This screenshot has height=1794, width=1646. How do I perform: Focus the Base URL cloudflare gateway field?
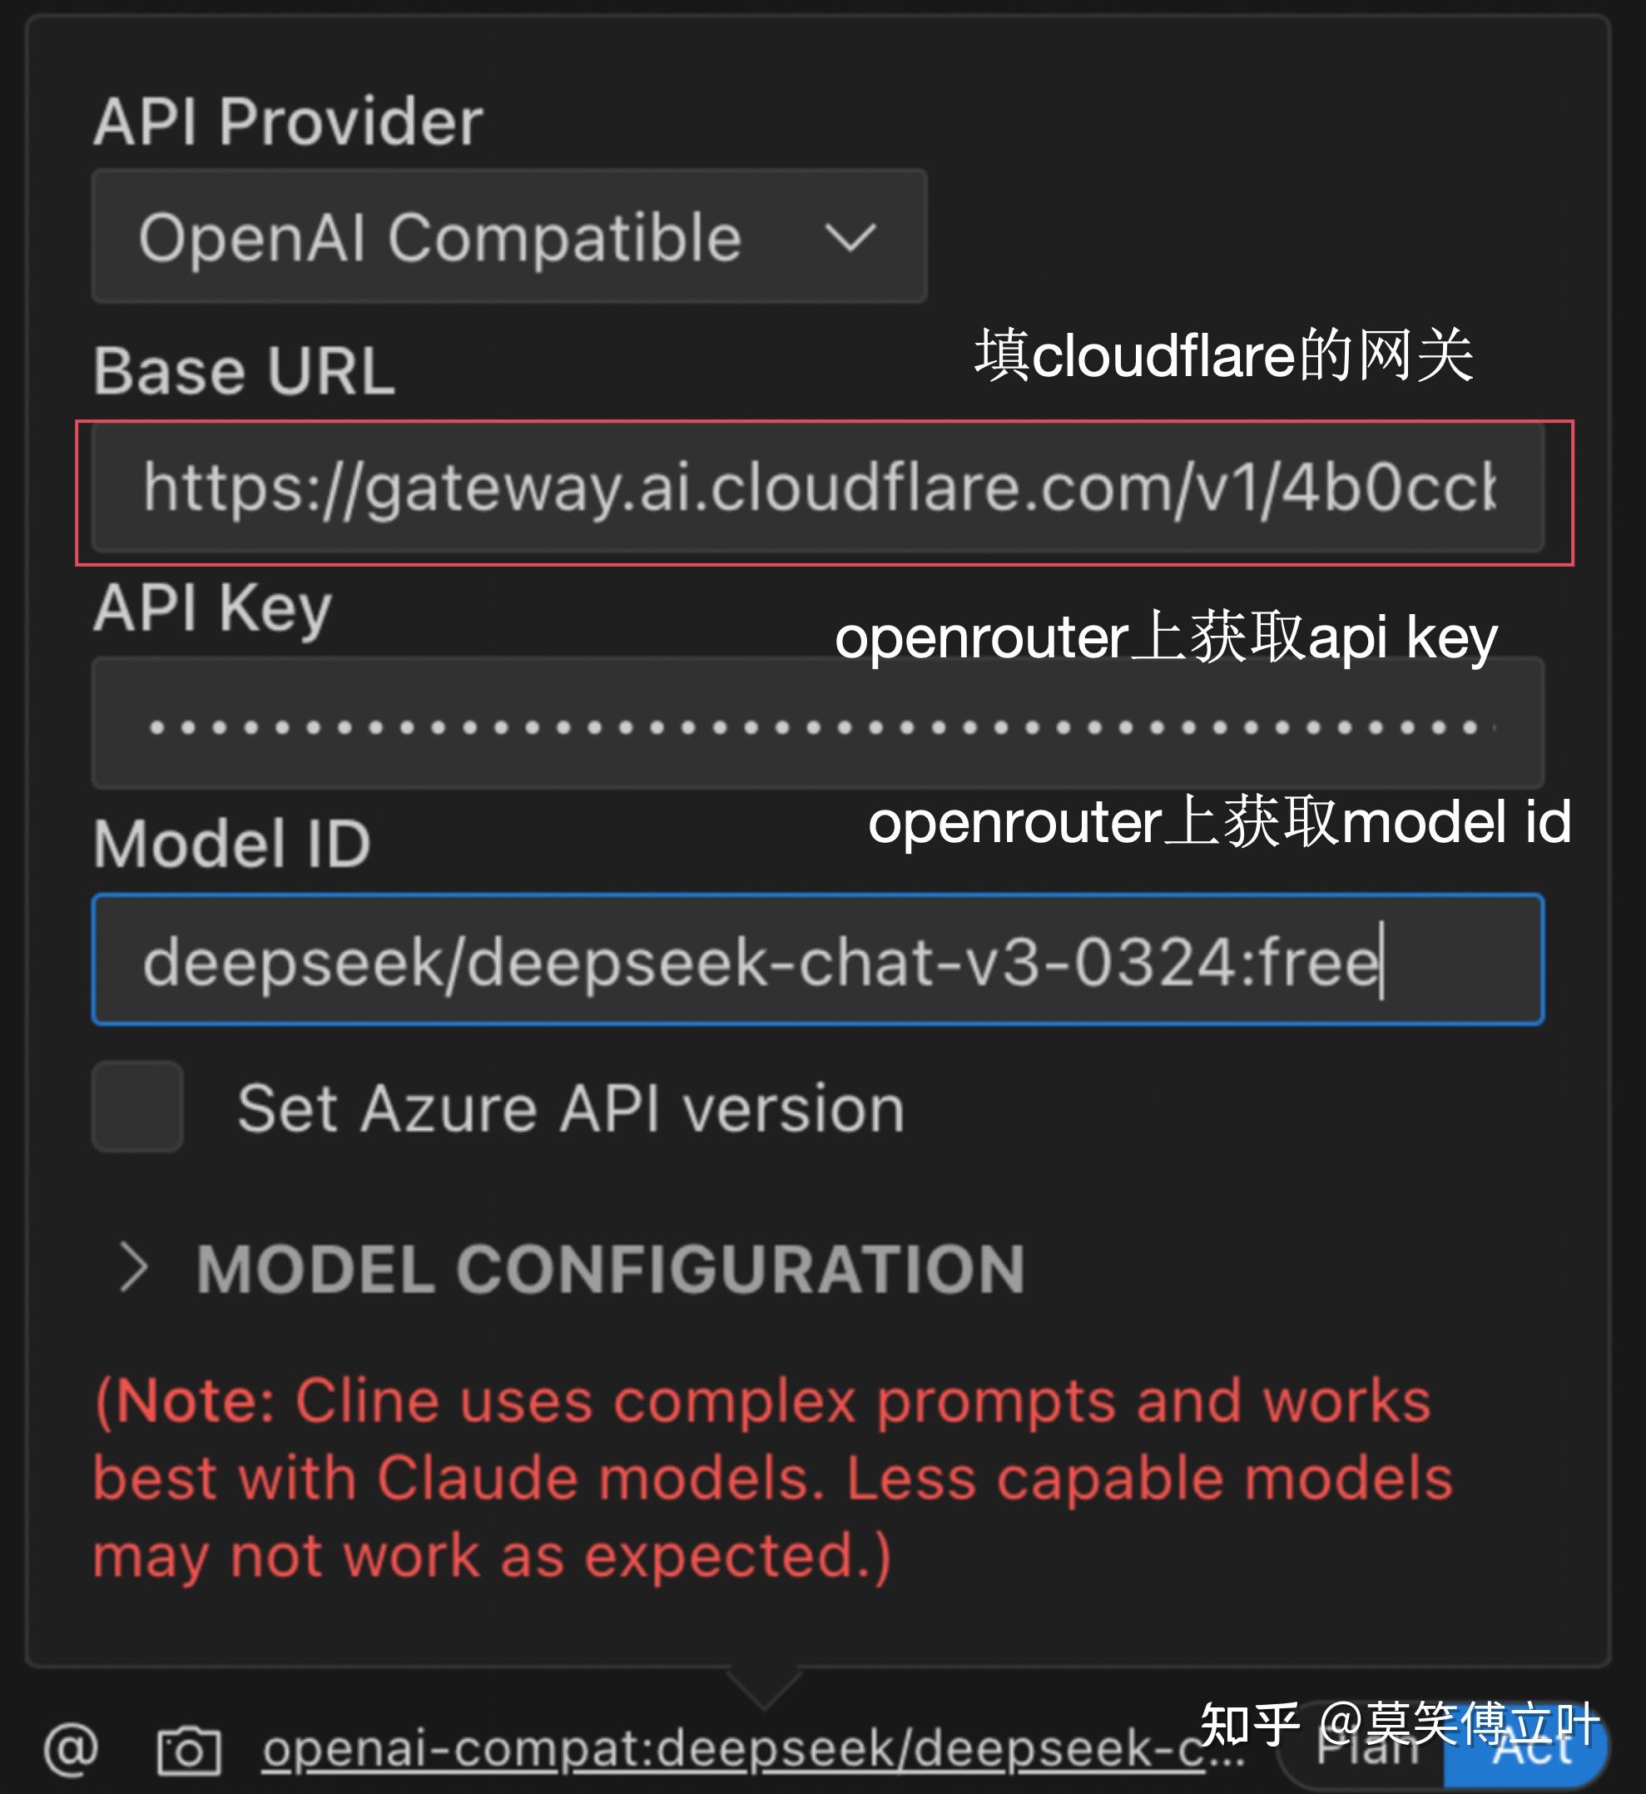pyautogui.click(x=818, y=488)
